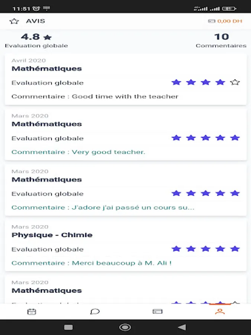
Task: Open comment 'Merci beaucoup à M. Ali !'
Action: (91, 263)
